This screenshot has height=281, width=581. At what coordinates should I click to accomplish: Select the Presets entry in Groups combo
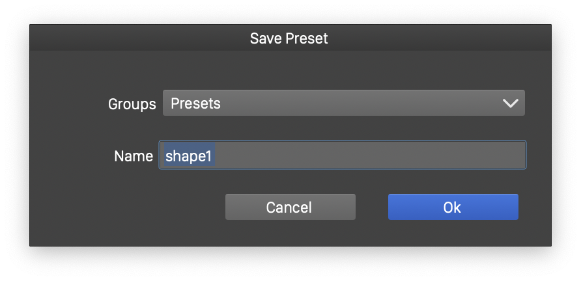click(x=195, y=103)
